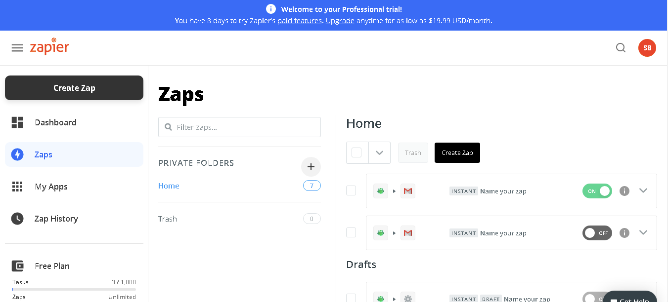
Task: Add a new private folder with plus icon
Action: tap(311, 167)
